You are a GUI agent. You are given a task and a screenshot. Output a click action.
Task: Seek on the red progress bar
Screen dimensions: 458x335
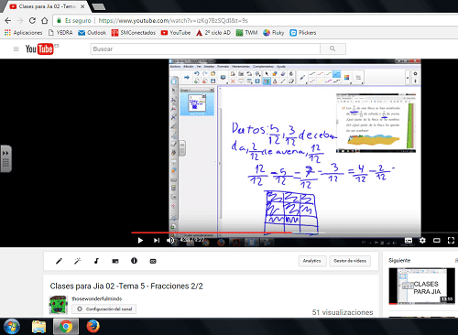pos(212,232)
